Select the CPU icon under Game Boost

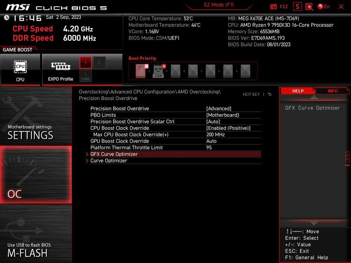pyautogui.click(x=20, y=66)
